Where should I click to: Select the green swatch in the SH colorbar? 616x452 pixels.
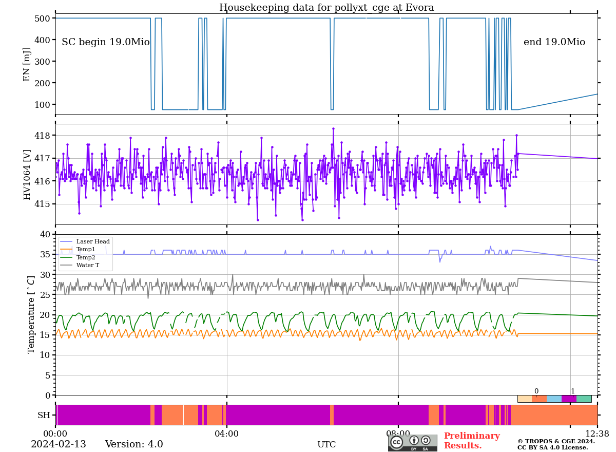point(584,399)
